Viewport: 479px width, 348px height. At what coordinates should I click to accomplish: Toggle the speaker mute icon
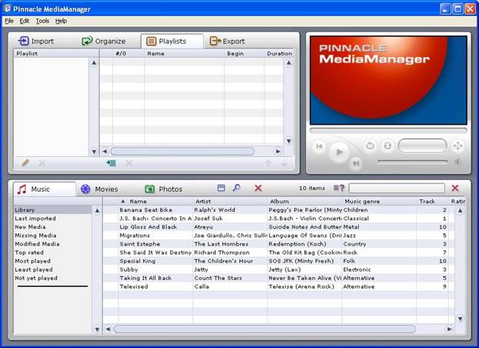(x=458, y=162)
